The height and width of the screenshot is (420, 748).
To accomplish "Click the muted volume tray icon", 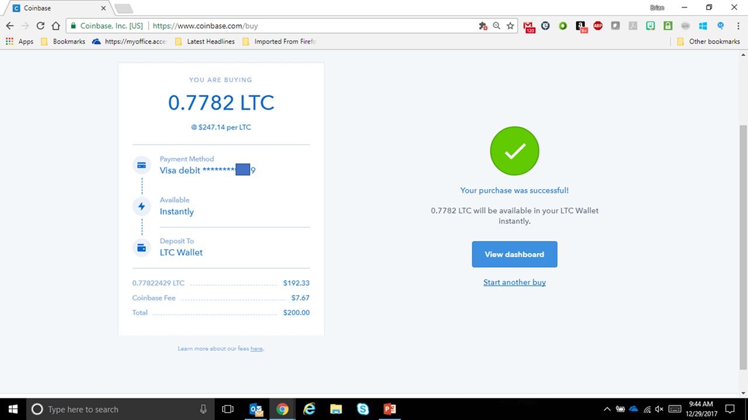I will pyautogui.click(x=660, y=409).
